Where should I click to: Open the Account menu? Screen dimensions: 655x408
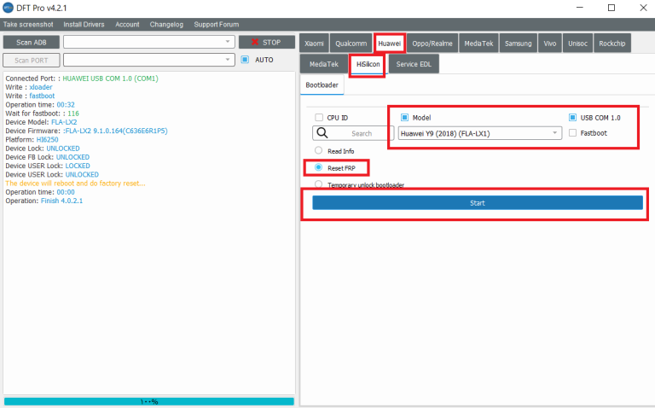pos(127,24)
